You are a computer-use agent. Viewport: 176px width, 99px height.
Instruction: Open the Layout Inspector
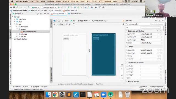point(156,87)
